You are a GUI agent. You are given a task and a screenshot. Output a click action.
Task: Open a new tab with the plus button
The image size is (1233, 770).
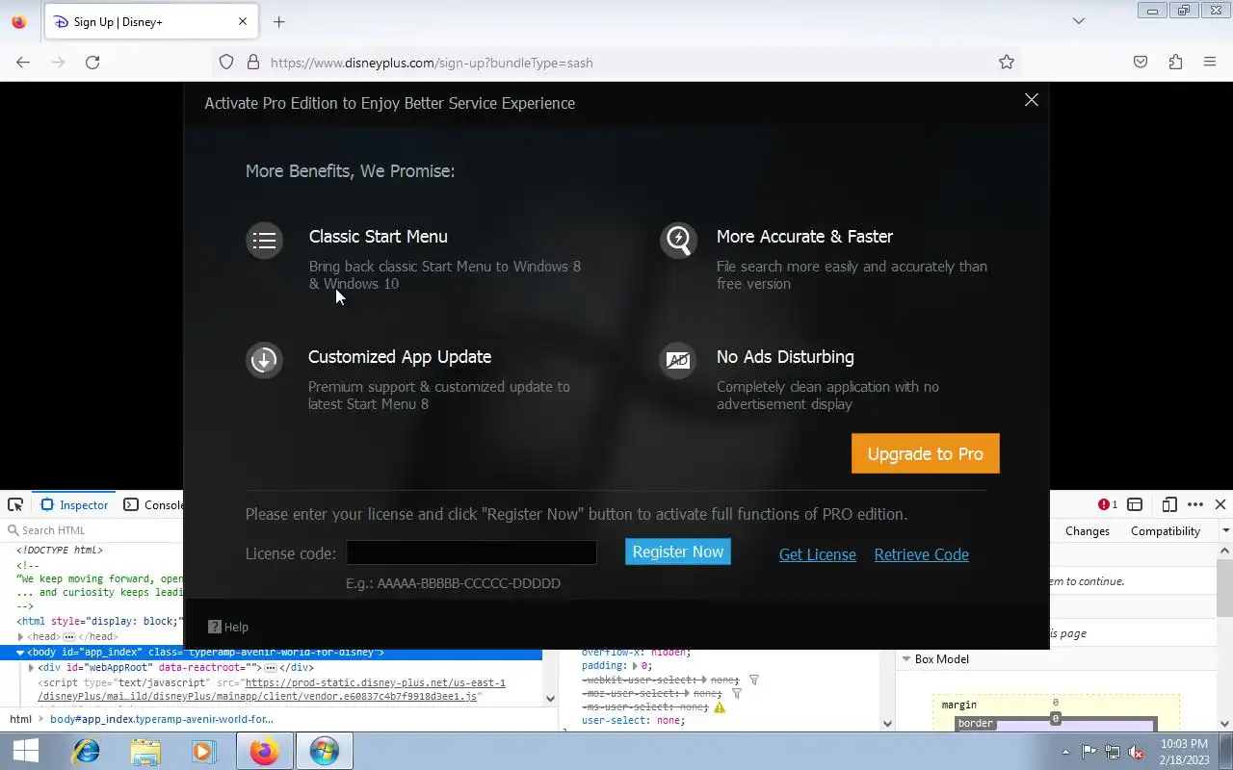tap(279, 22)
